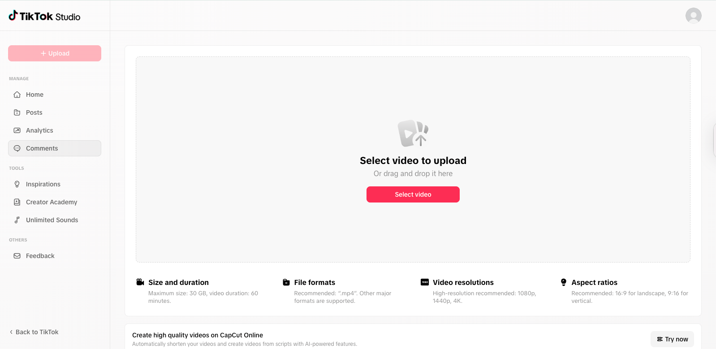Click the 'File formats' heading
Image resolution: width=716 pixels, height=349 pixels.
click(315, 282)
